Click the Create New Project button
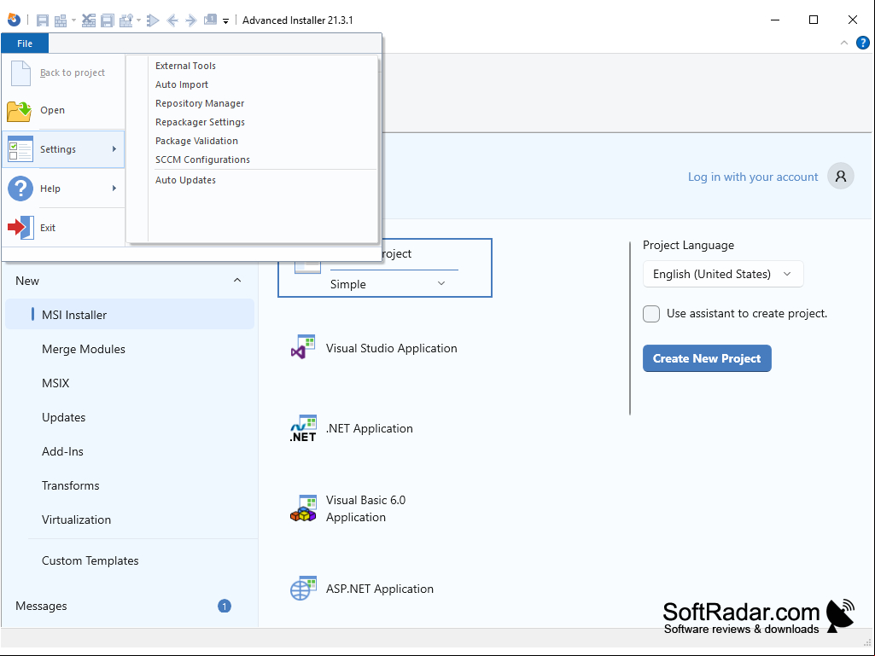 tap(707, 358)
